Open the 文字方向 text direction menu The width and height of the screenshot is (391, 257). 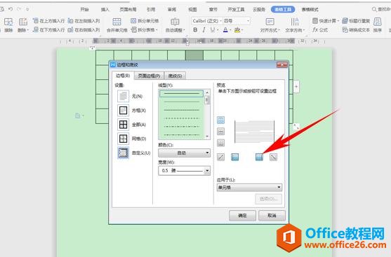click(295, 25)
